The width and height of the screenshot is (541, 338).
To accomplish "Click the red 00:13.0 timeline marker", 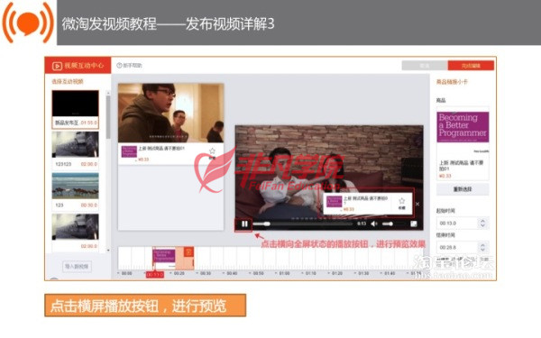I will [154, 275].
